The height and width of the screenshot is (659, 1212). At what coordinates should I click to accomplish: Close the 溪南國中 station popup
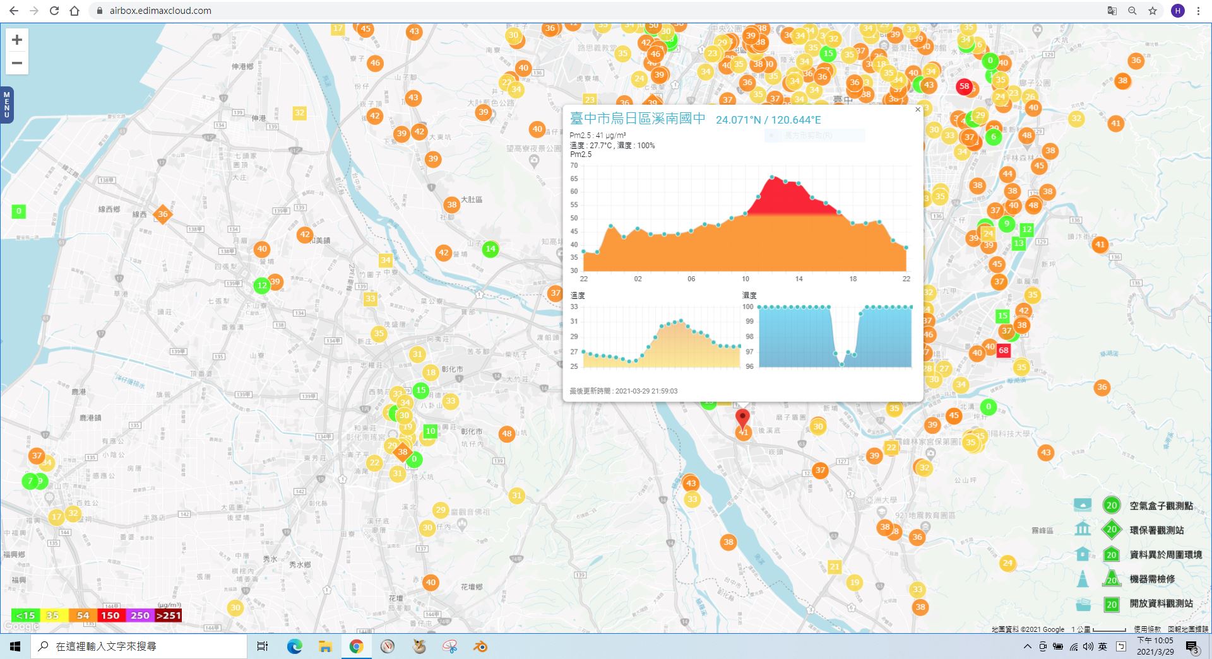(918, 110)
